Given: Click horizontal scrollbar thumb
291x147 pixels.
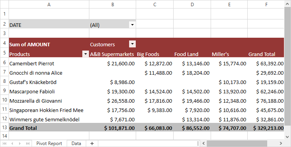Looking at the screenshot, I should pos(237,143).
